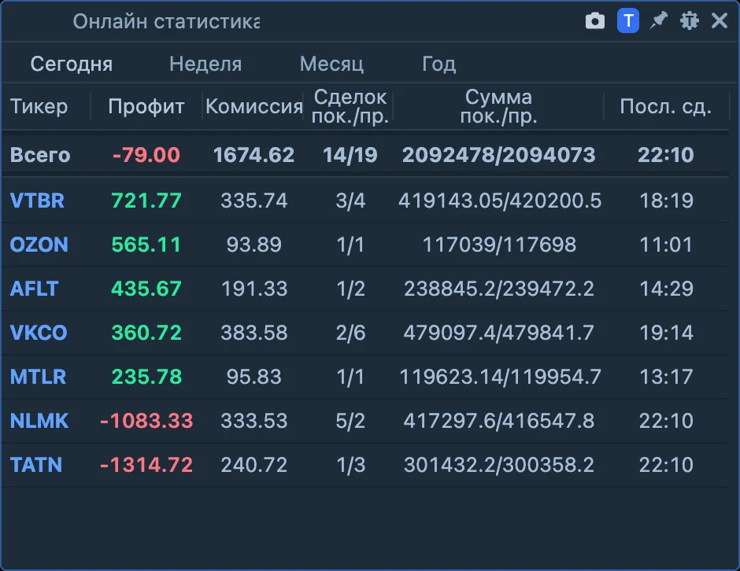Take a screenshot with the camera icon
This screenshot has height=571, width=740.
[x=594, y=20]
